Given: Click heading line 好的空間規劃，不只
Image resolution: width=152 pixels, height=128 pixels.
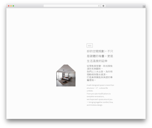Looking at the screenshot, I should pos(100,51).
